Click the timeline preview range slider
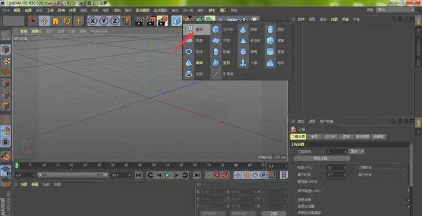The image size is (422, 216). [x=73, y=175]
